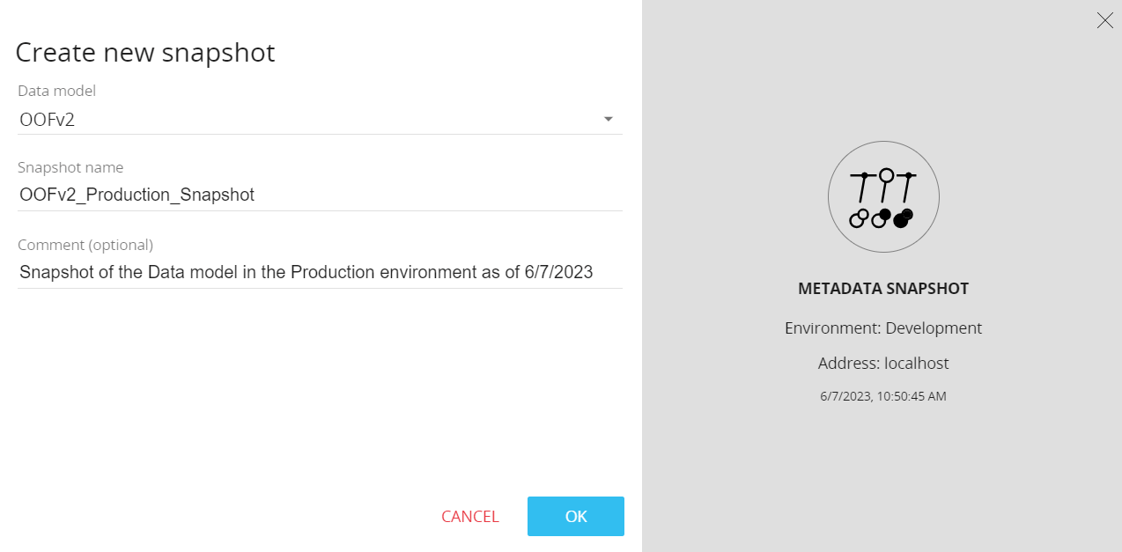Click the red CANCEL button

[x=469, y=517]
